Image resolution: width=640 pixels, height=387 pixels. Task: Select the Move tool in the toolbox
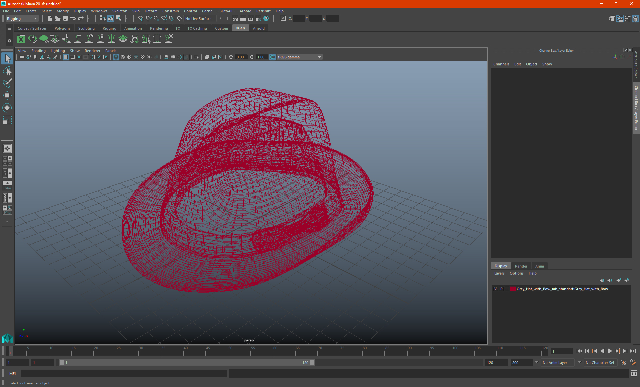(7, 95)
